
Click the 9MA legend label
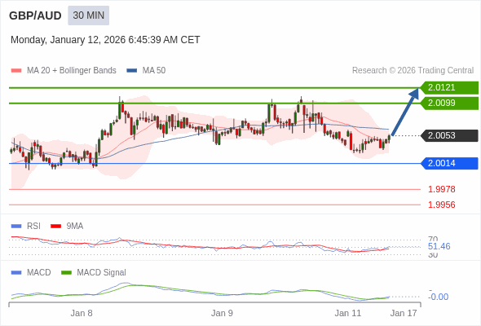[x=75, y=227]
